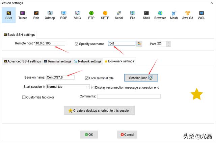The image size is (216, 143).
Task: Click the Cancel button
Action: coord(127,135)
